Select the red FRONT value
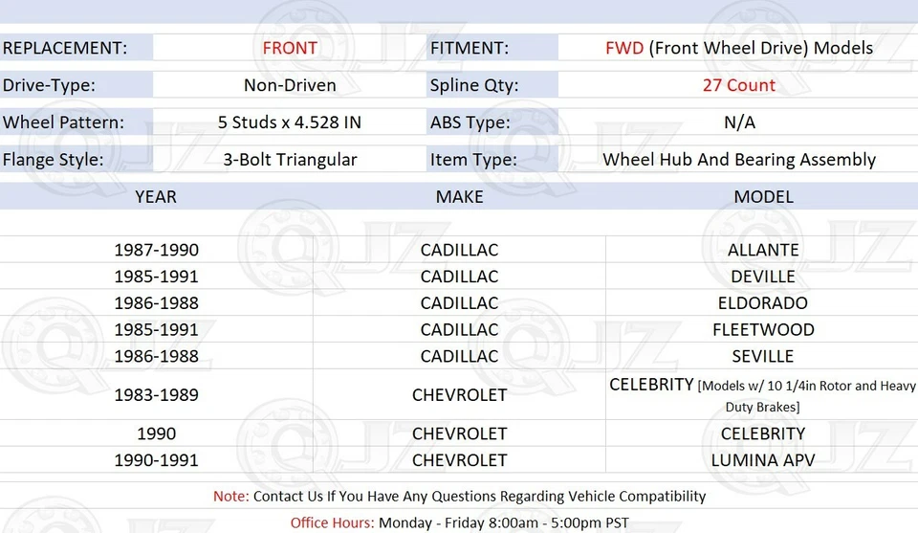 coord(290,48)
